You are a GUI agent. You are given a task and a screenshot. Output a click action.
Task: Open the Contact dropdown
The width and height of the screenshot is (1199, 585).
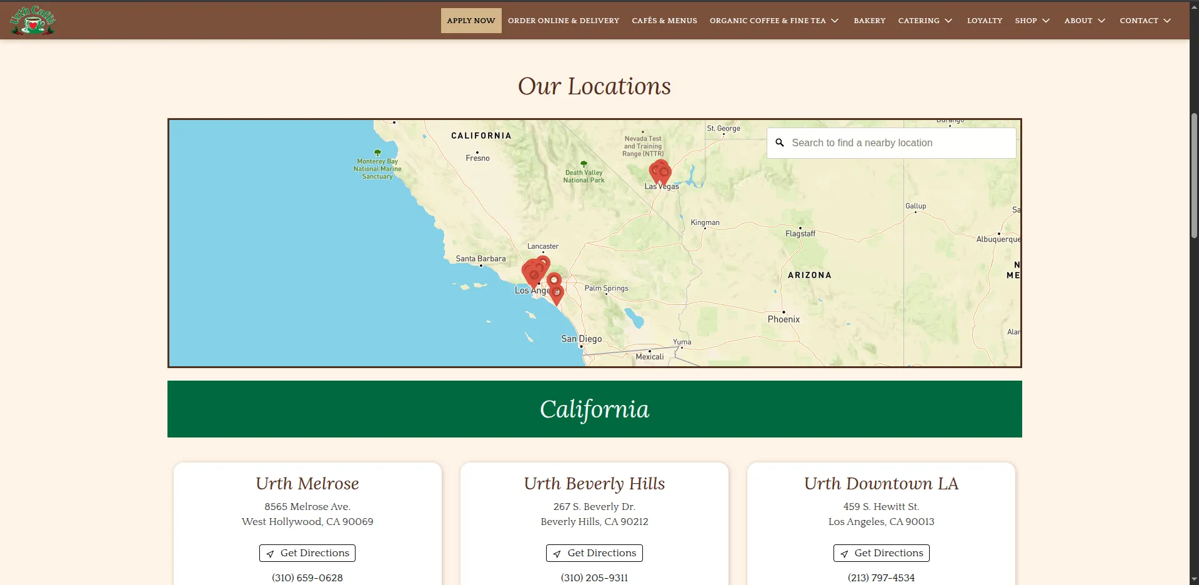pos(1145,21)
